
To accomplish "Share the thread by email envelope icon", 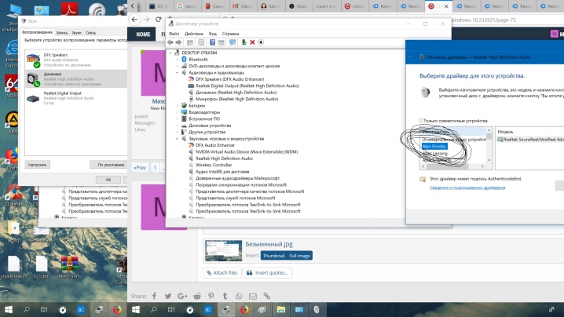I will 253,296.
